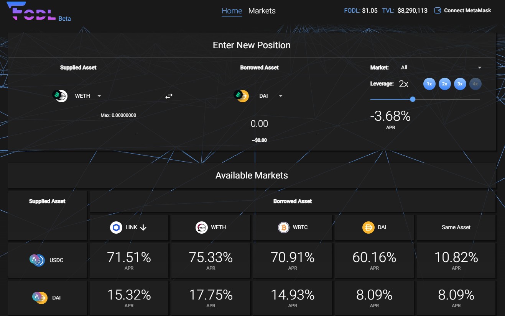Click the -3.68% APR value
505x316 pixels.
[x=390, y=116]
